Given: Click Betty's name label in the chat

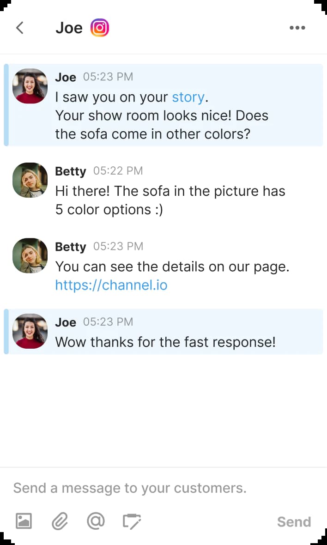Looking at the screenshot, I should click(x=70, y=171).
